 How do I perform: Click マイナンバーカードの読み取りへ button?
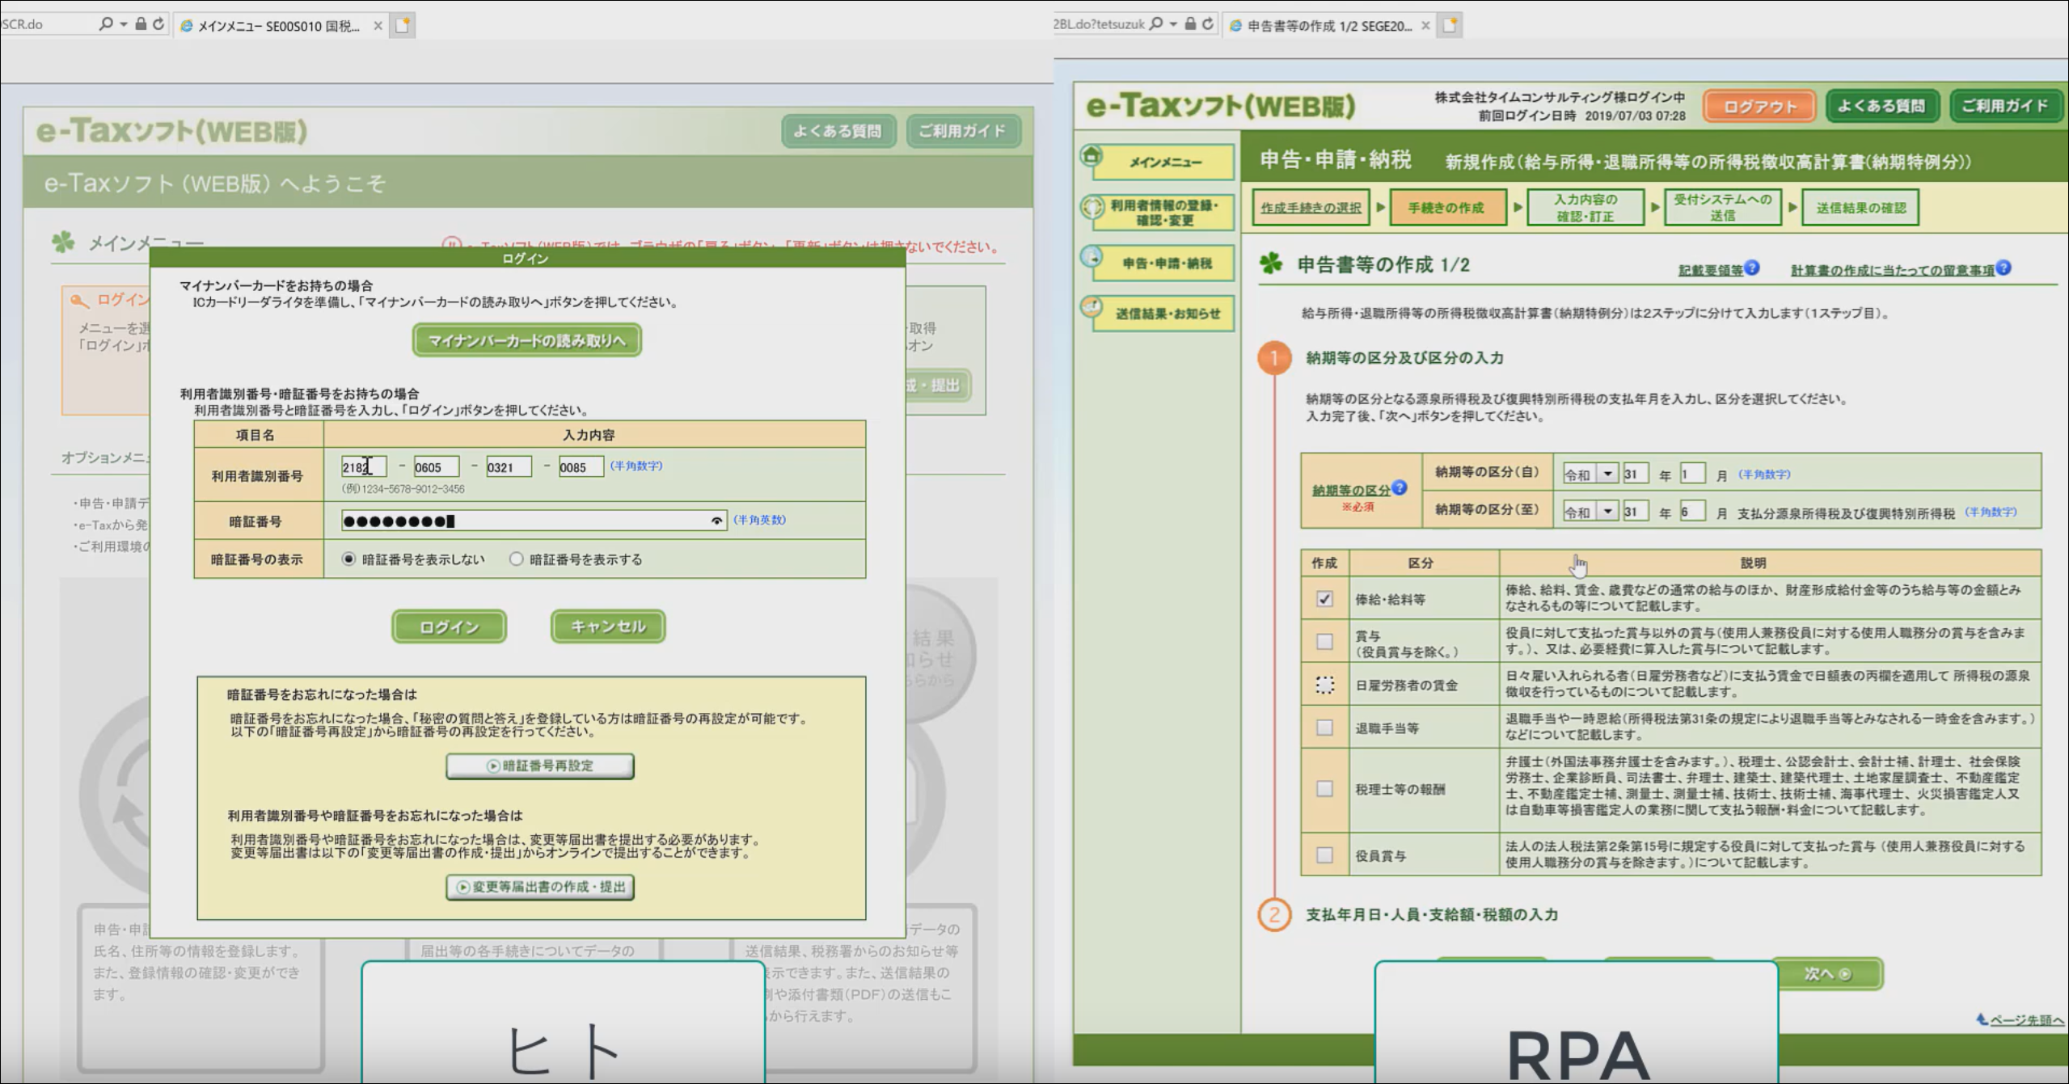pyautogui.click(x=526, y=340)
